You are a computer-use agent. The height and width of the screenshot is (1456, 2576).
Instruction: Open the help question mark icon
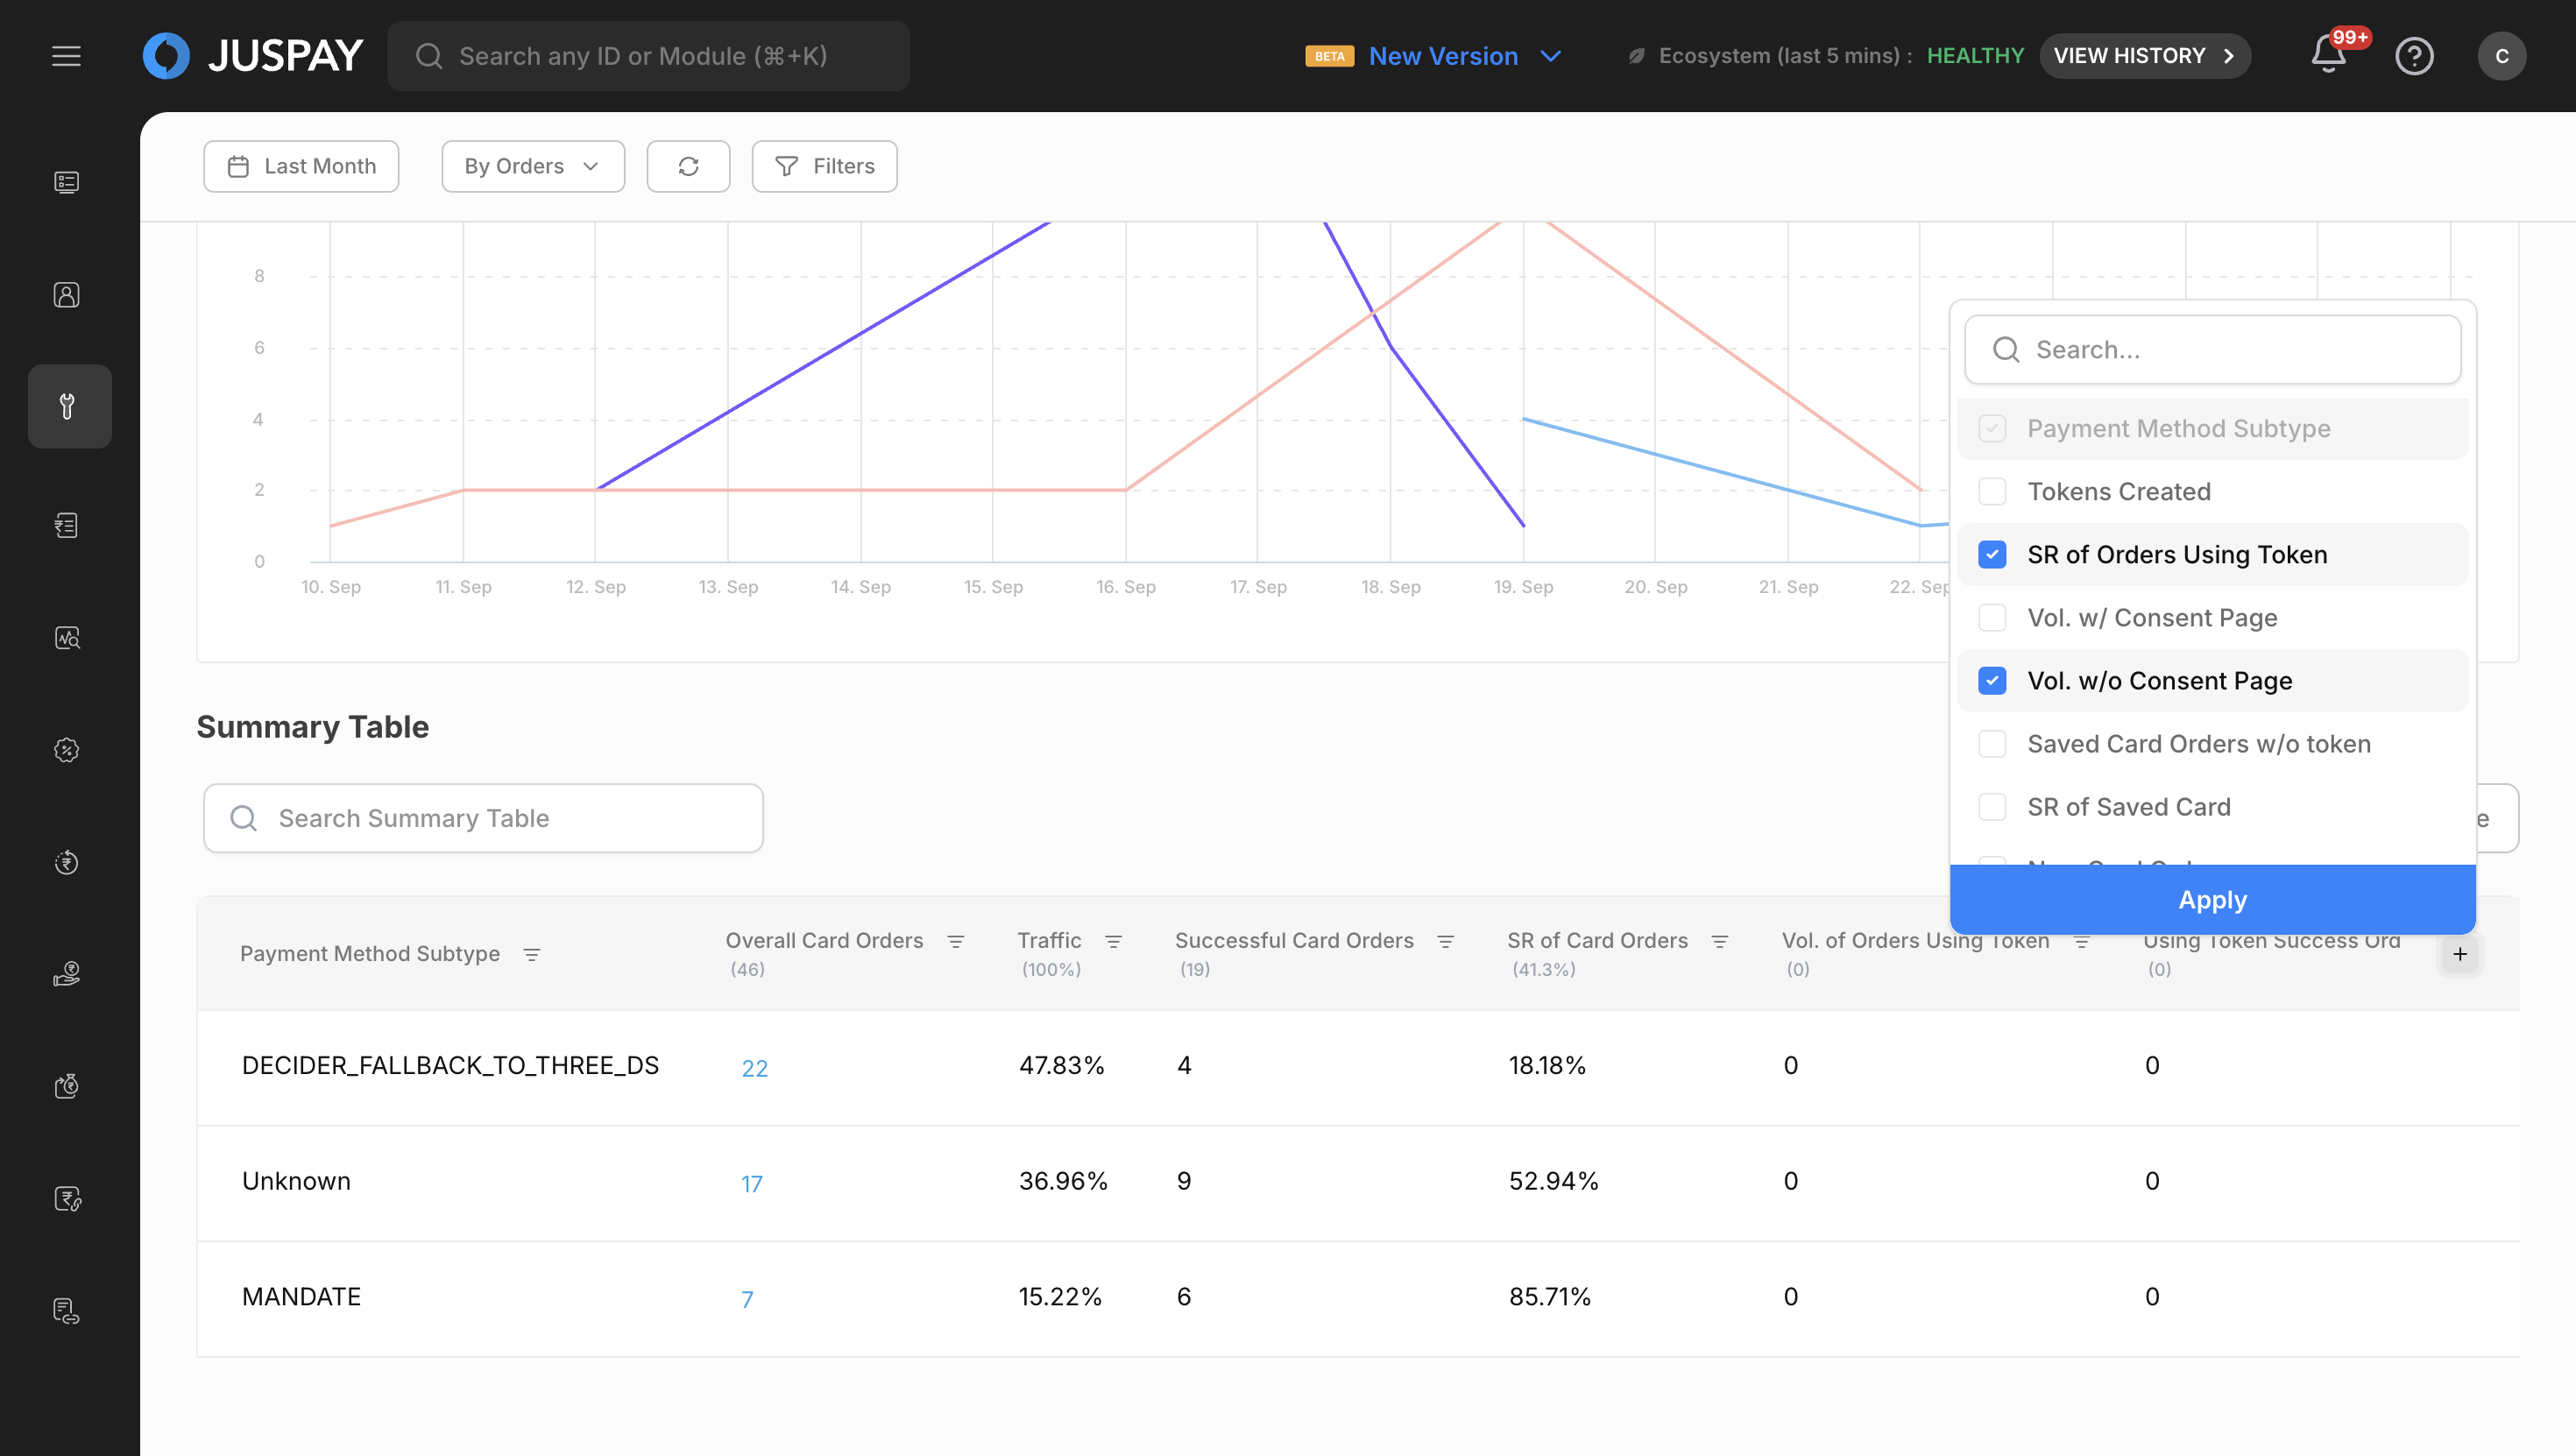click(2414, 56)
